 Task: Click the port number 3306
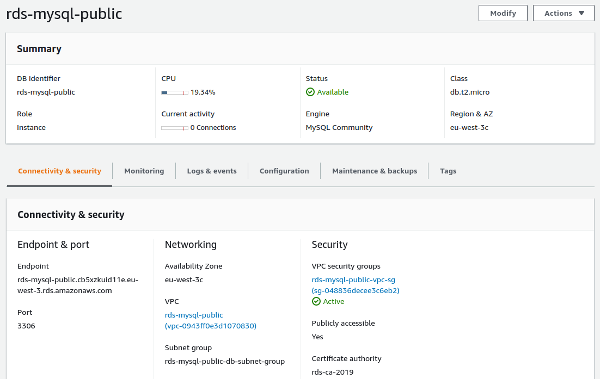click(x=26, y=326)
